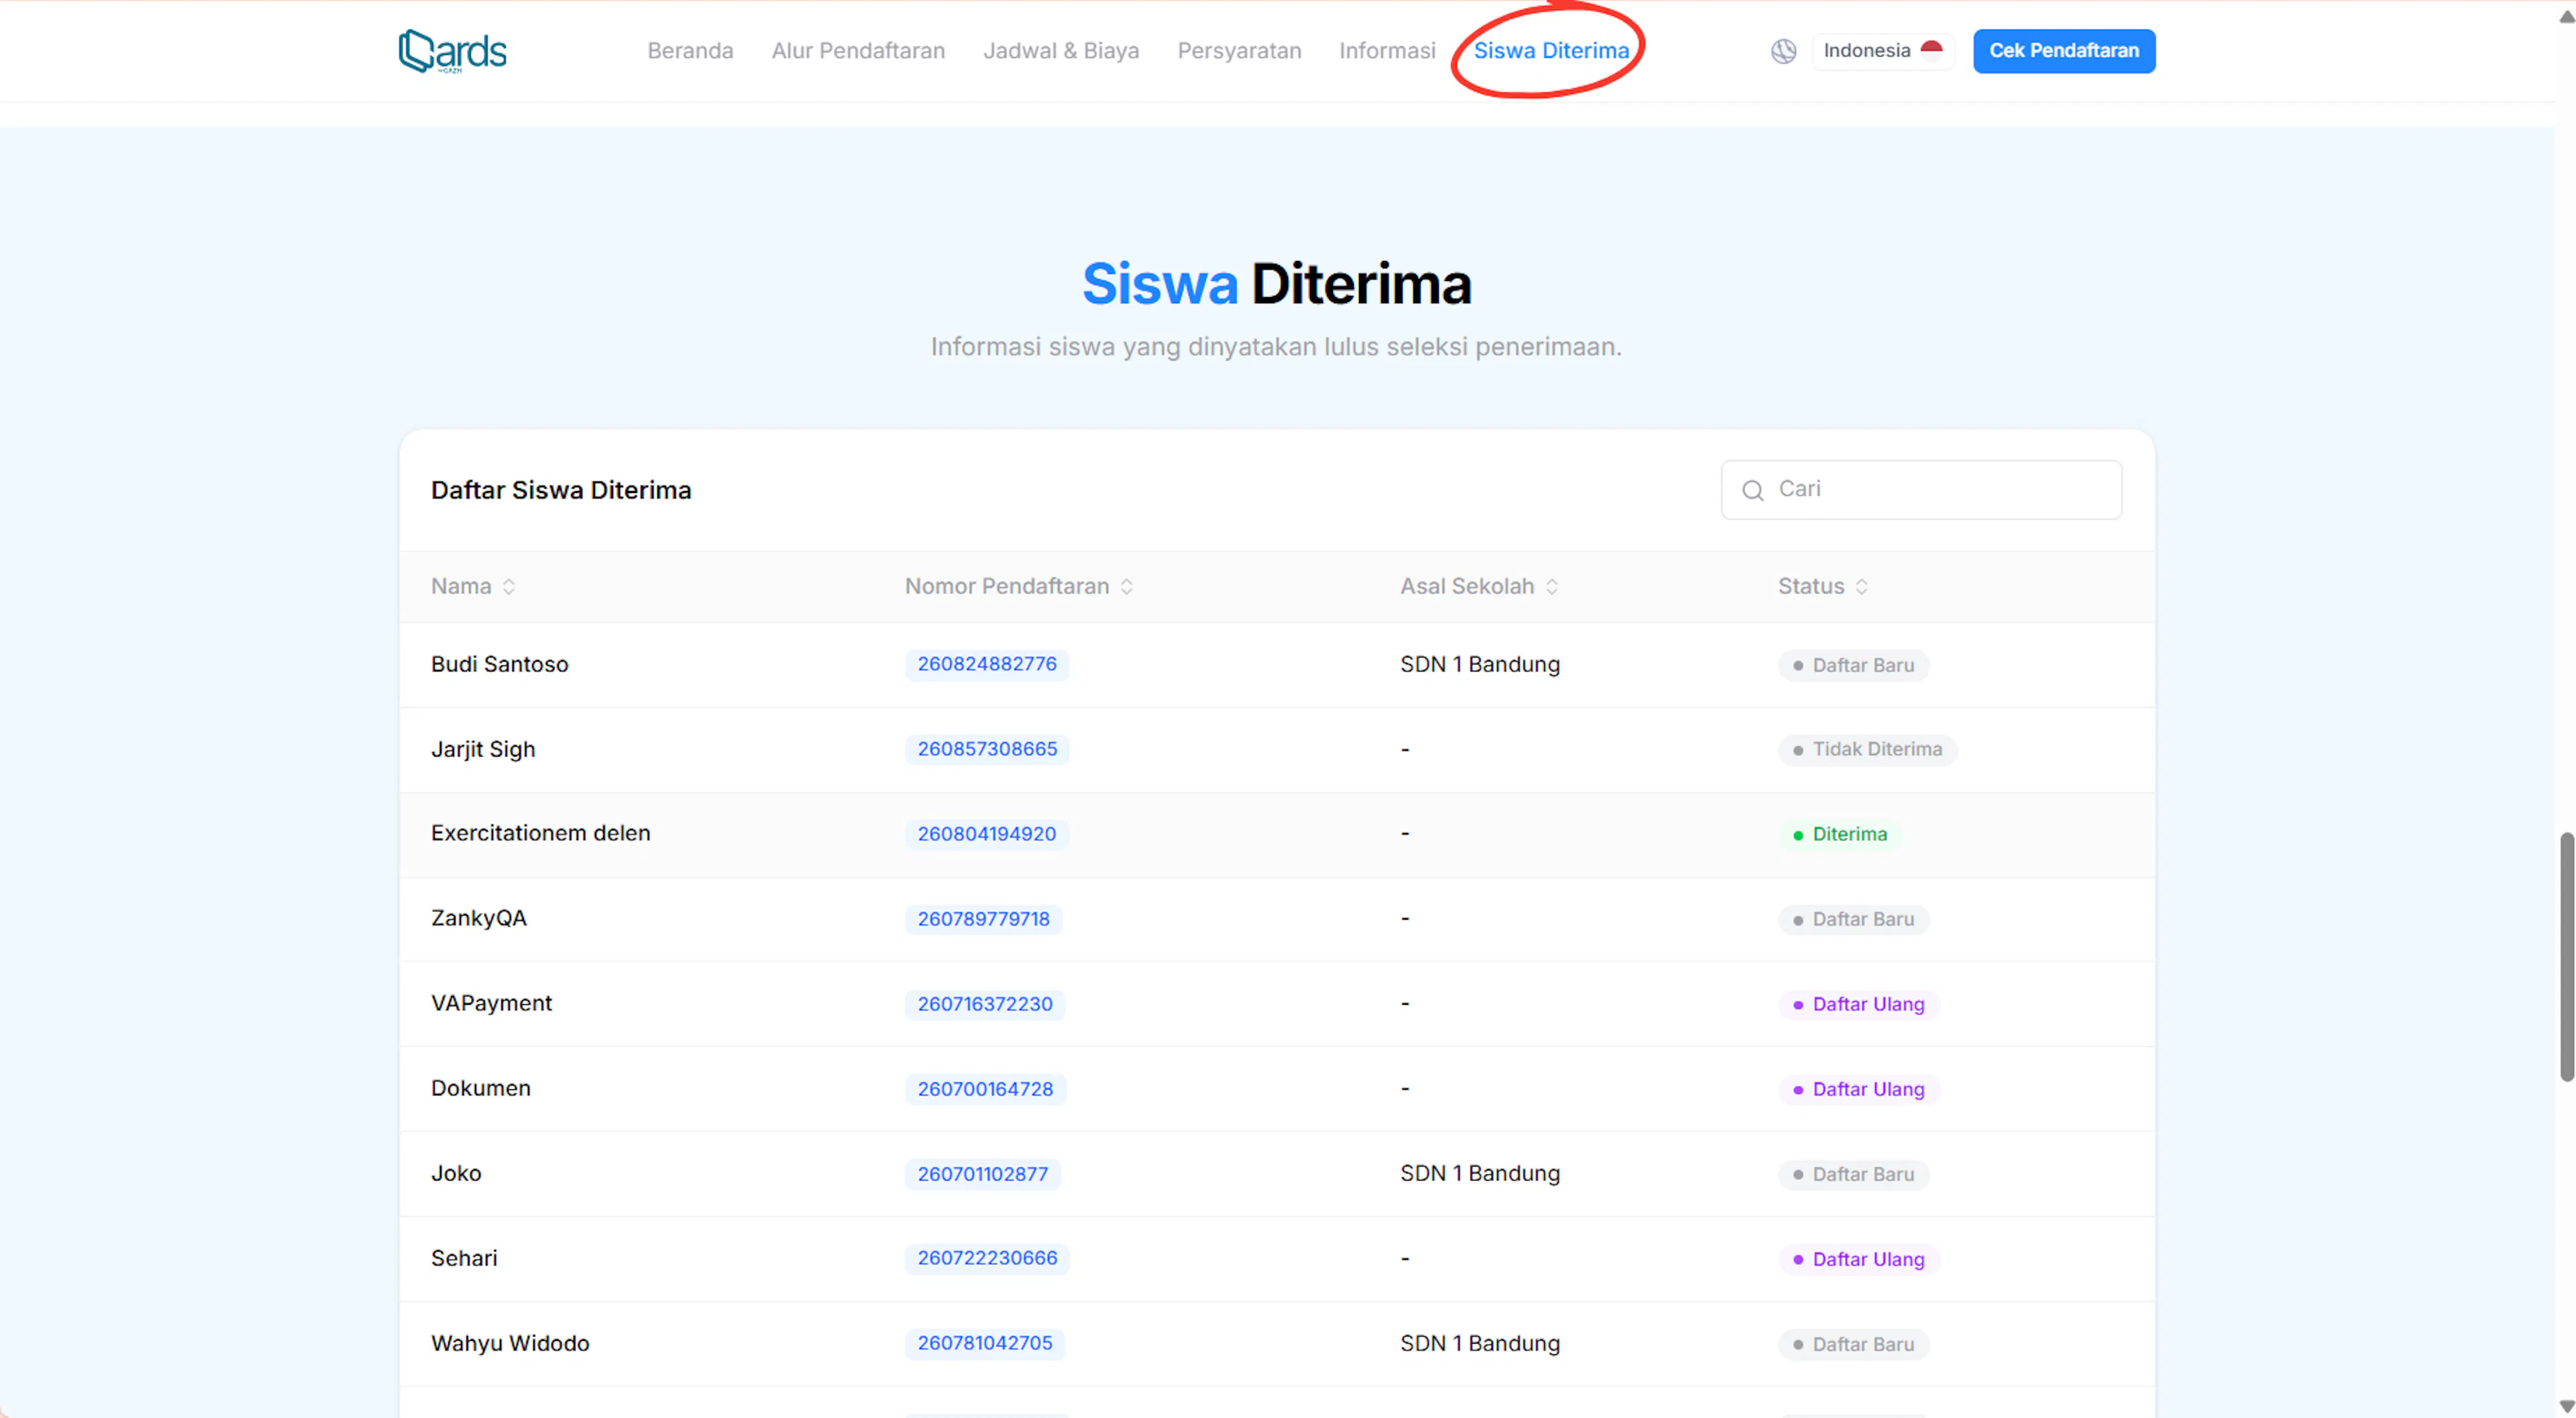Focus the Cari search field
Viewport: 2576px width, 1418px height.
[1921, 490]
